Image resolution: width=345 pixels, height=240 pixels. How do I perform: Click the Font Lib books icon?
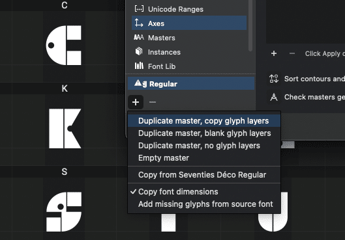[139, 66]
